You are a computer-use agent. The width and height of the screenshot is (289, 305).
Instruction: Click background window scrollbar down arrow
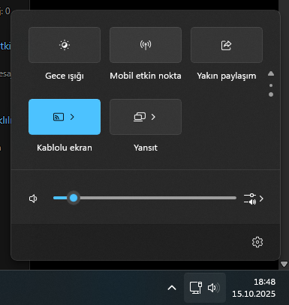tap(284, 264)
